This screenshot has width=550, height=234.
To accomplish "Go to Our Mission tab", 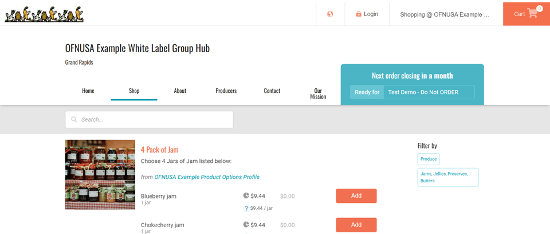I will [x=318, y=93].
